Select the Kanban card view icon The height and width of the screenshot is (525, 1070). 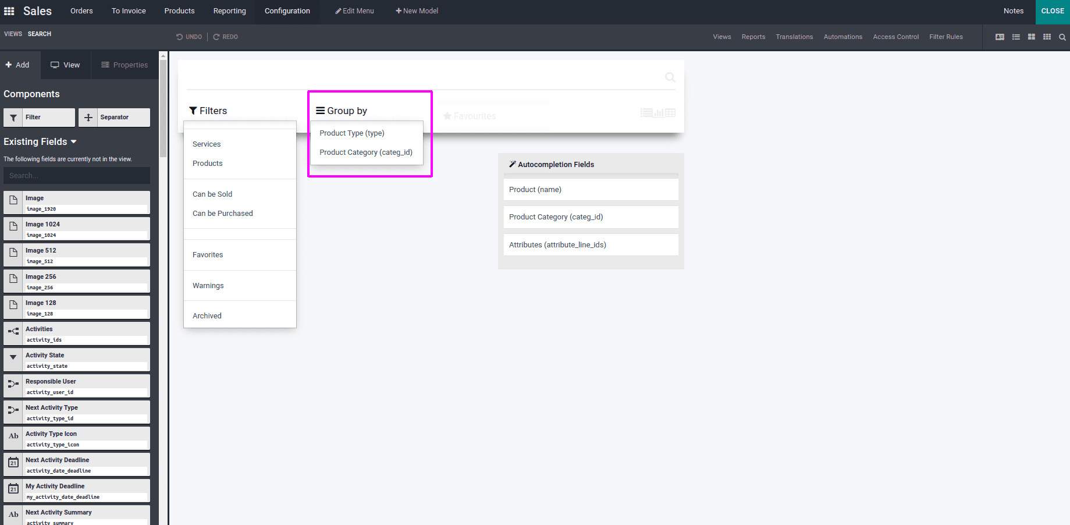click(1032, 37)
